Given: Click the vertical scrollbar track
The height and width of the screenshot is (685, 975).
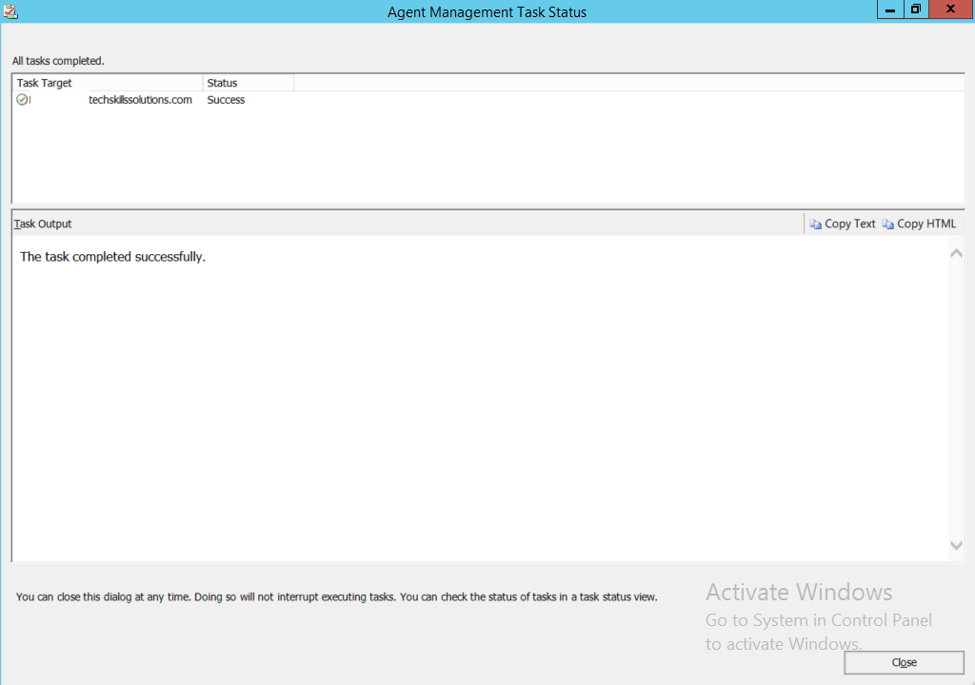Looking at the screenshot, I should coord(956,400).
